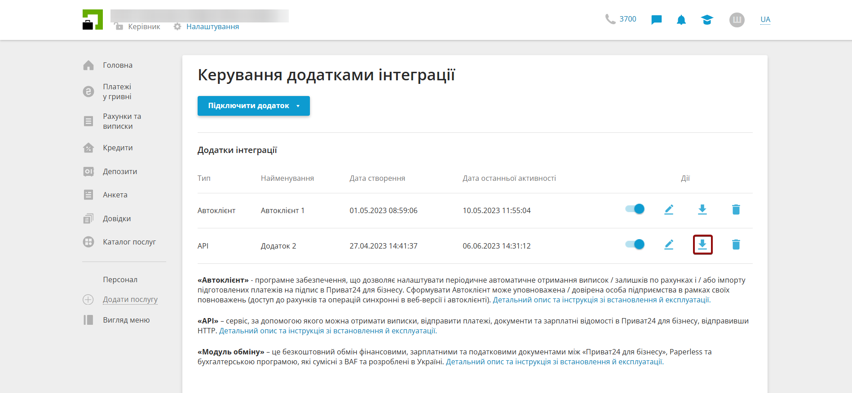Viewport: 852px width, 393px height.
Task: Open Платежі у гривні menu item
Action: point(117,92)
